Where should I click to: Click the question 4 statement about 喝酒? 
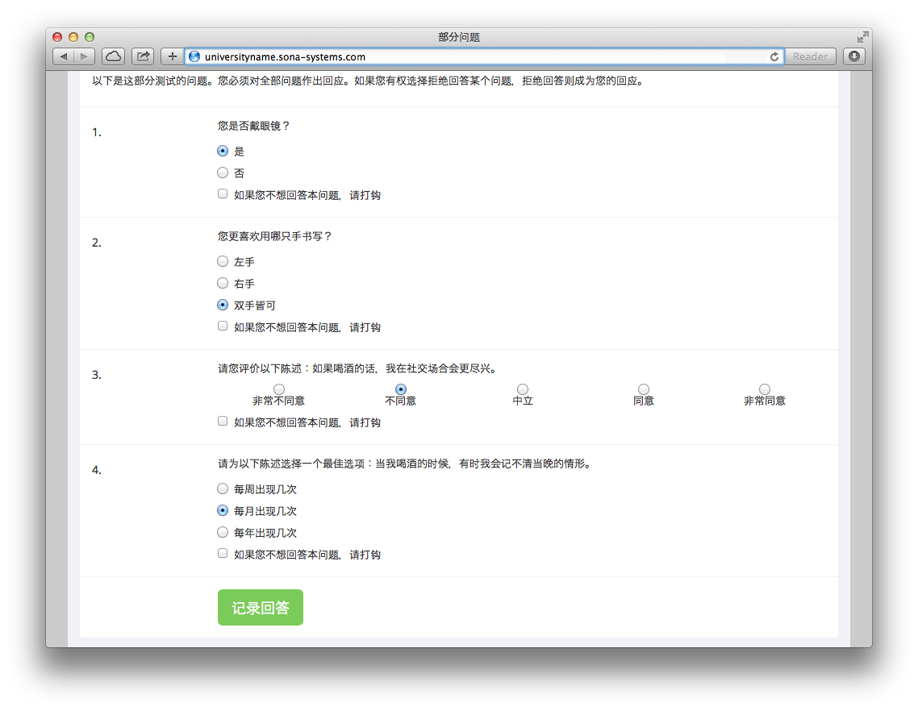pos(405,464)
